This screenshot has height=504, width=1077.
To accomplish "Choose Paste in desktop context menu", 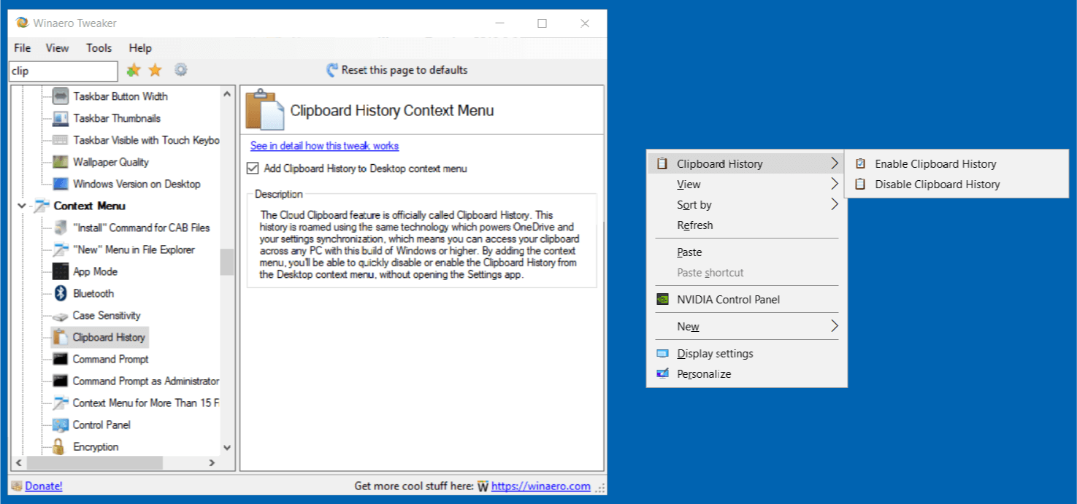I will click(x=746, y=252).
